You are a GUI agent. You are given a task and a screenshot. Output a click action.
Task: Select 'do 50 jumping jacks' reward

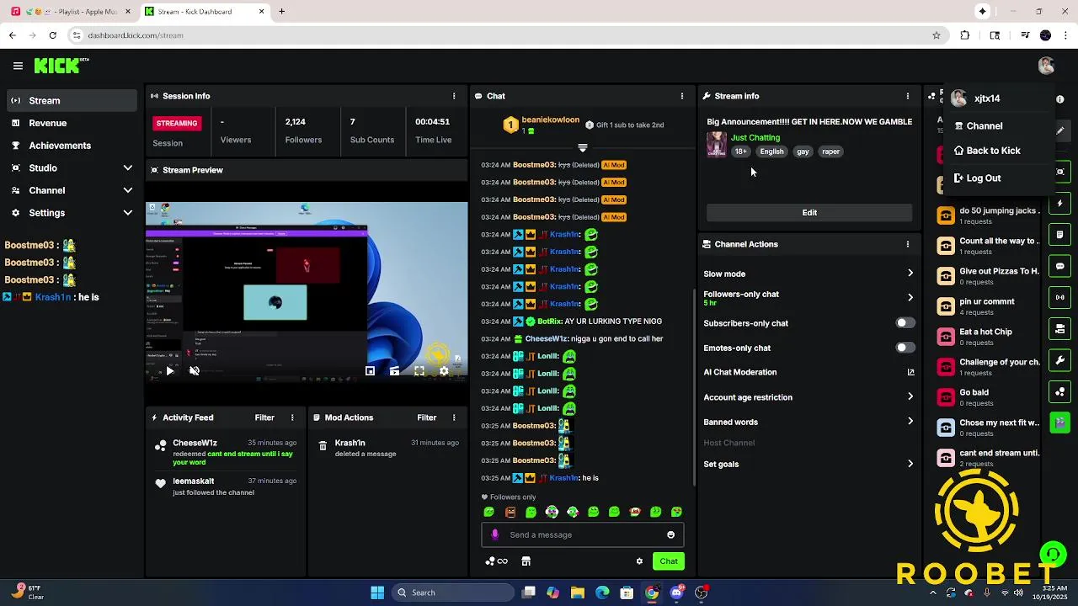tap(989, 215)
